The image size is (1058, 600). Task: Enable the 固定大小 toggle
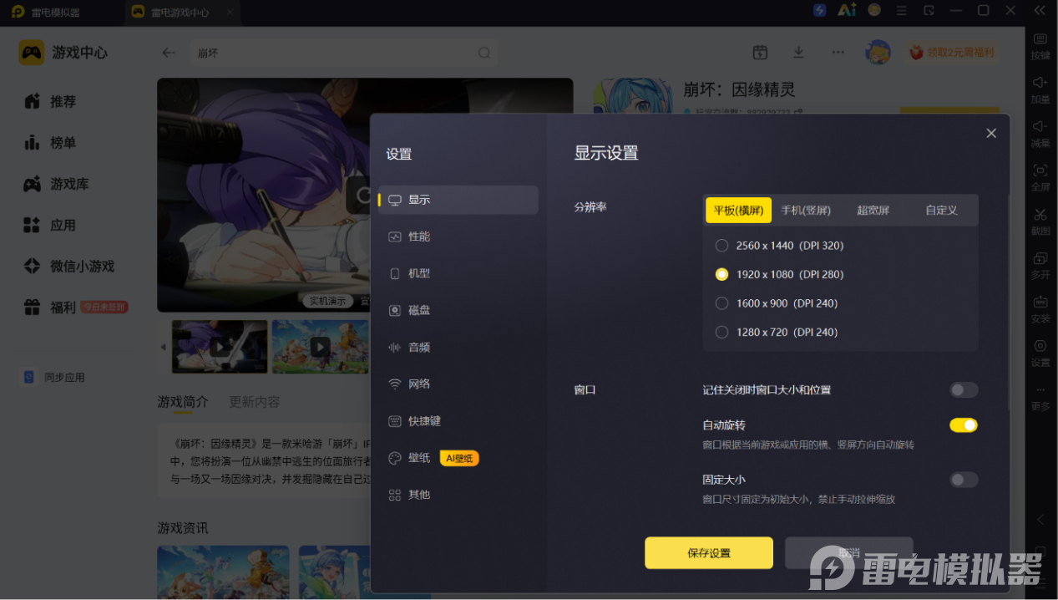click(963, 480)
